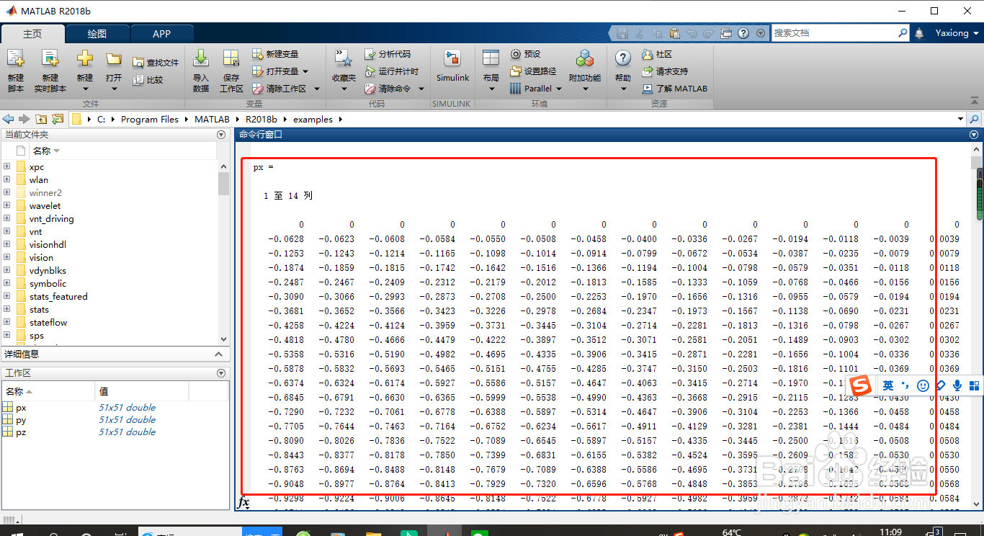Click the quick access Paste icon
Viewport: 984px width, 536px height.
coord(674,33)
